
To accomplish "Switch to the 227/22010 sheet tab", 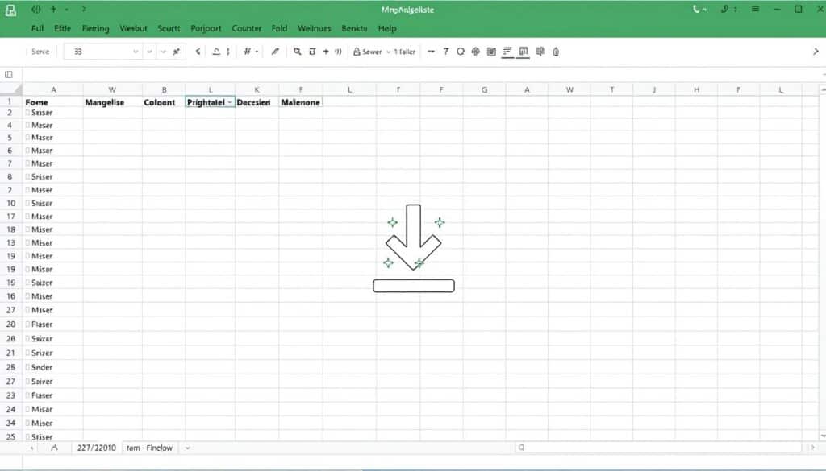I will click(97, 448).
